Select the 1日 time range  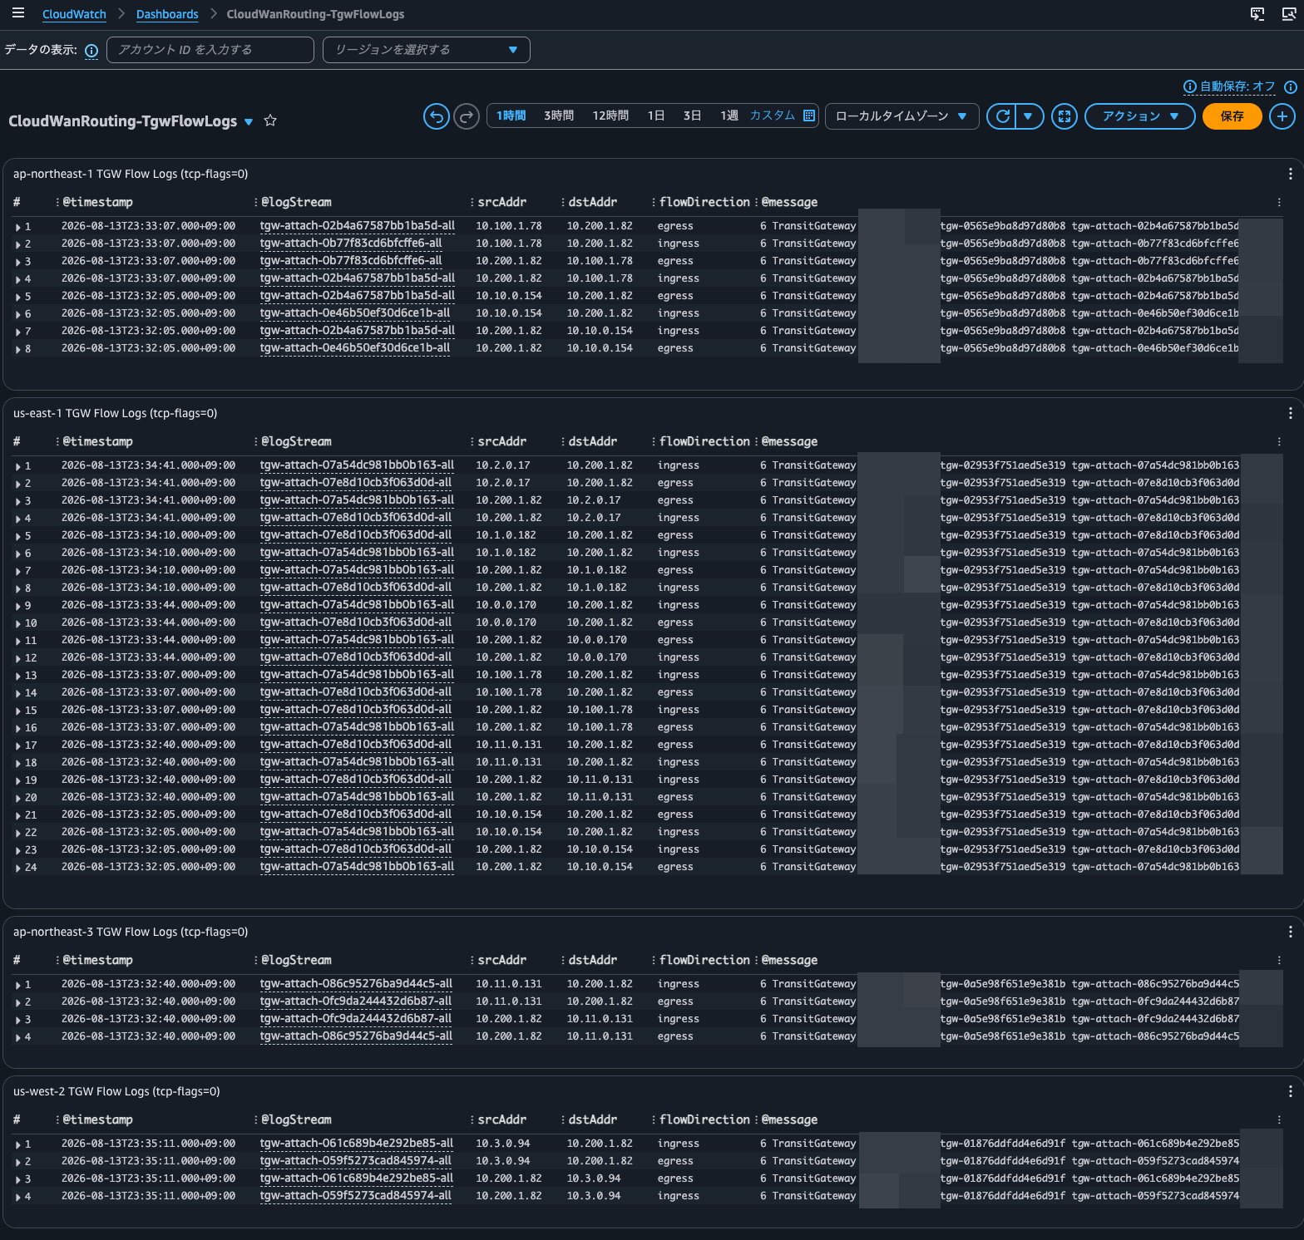656,116
